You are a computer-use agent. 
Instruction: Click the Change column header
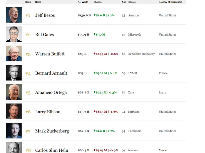tap(97, 2)
